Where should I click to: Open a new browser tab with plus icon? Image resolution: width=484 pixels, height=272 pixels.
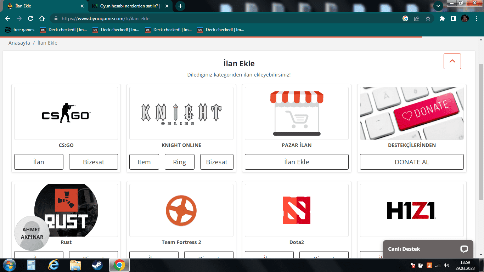click(180, 6)
